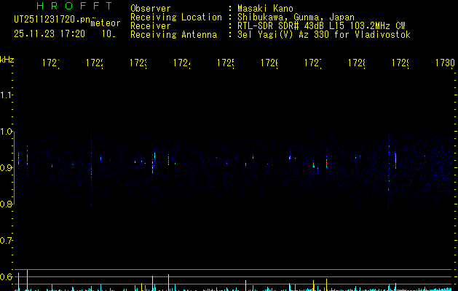Click the 'Receiver' field label
The height and width of the screenshot is (291, 458).
click(x=151, y=26)
